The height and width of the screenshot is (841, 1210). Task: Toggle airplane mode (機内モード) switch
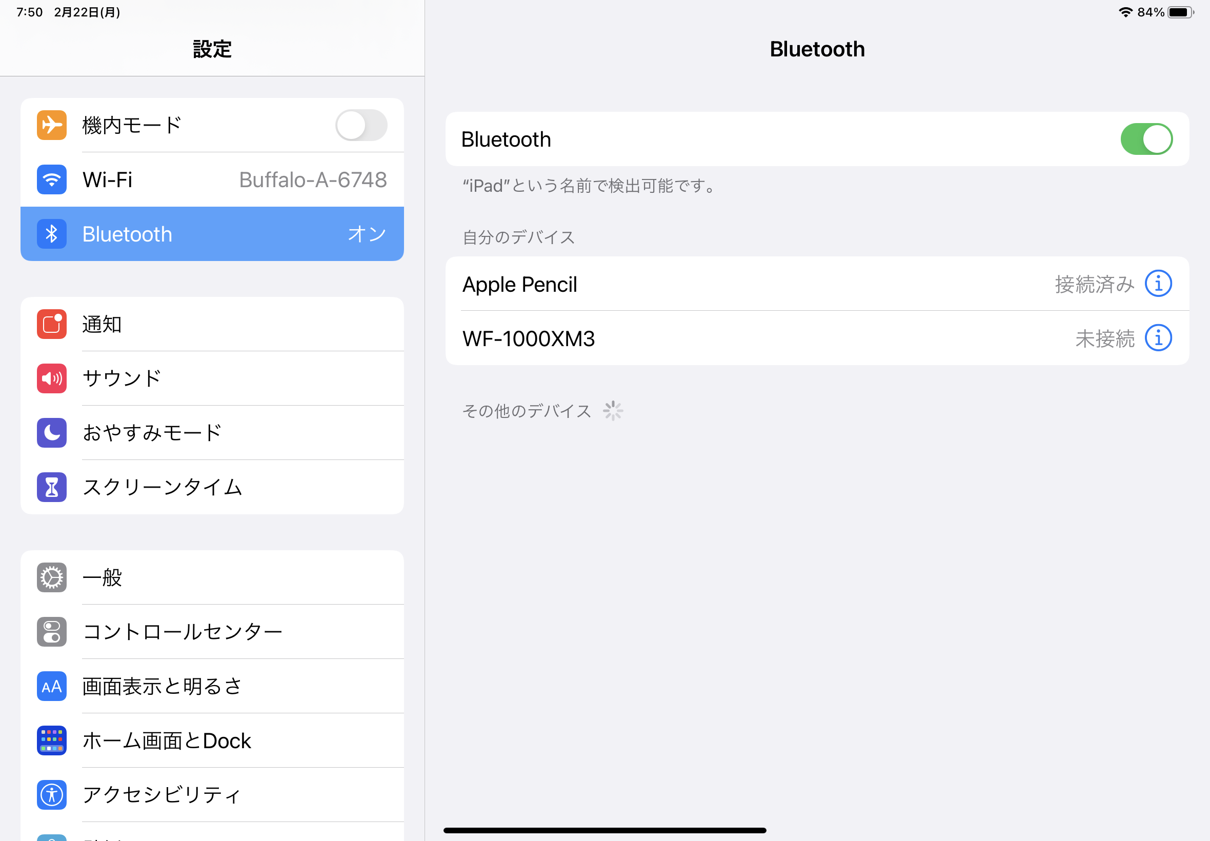coord(361,125)
